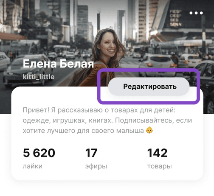Click the billboard sign on the dark building
Viewport: 214px width, 196px height.
coord(176,18)
